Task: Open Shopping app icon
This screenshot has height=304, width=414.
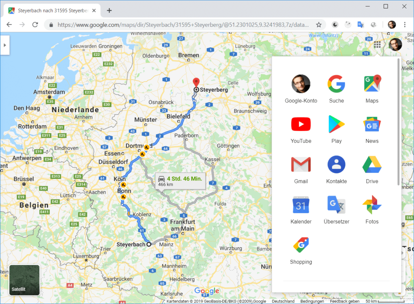Action: point(301,250)
